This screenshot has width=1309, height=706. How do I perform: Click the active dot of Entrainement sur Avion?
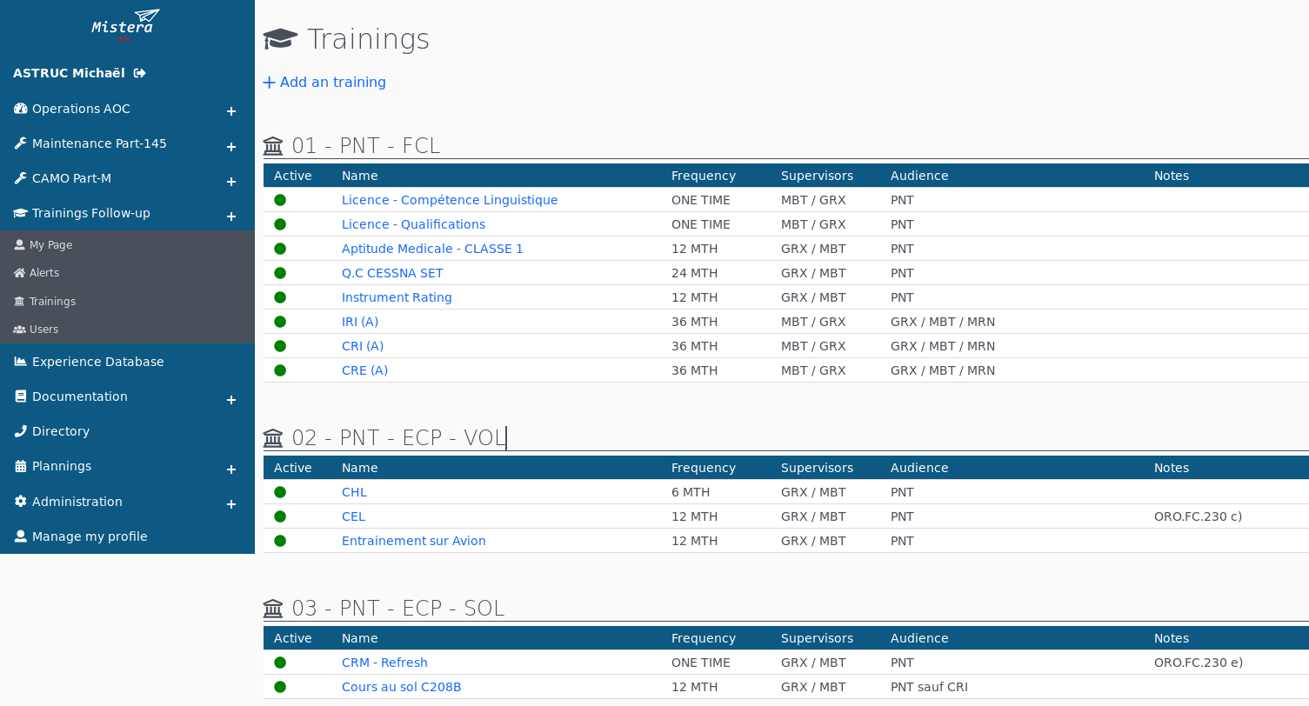[280, 541]
